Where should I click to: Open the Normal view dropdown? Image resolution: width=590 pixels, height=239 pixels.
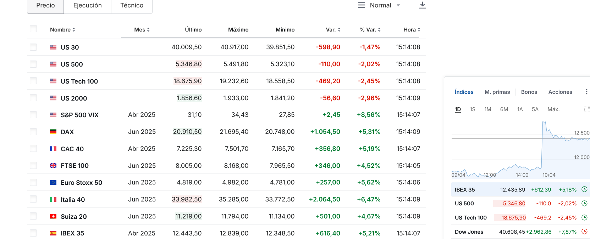point(379,5)
